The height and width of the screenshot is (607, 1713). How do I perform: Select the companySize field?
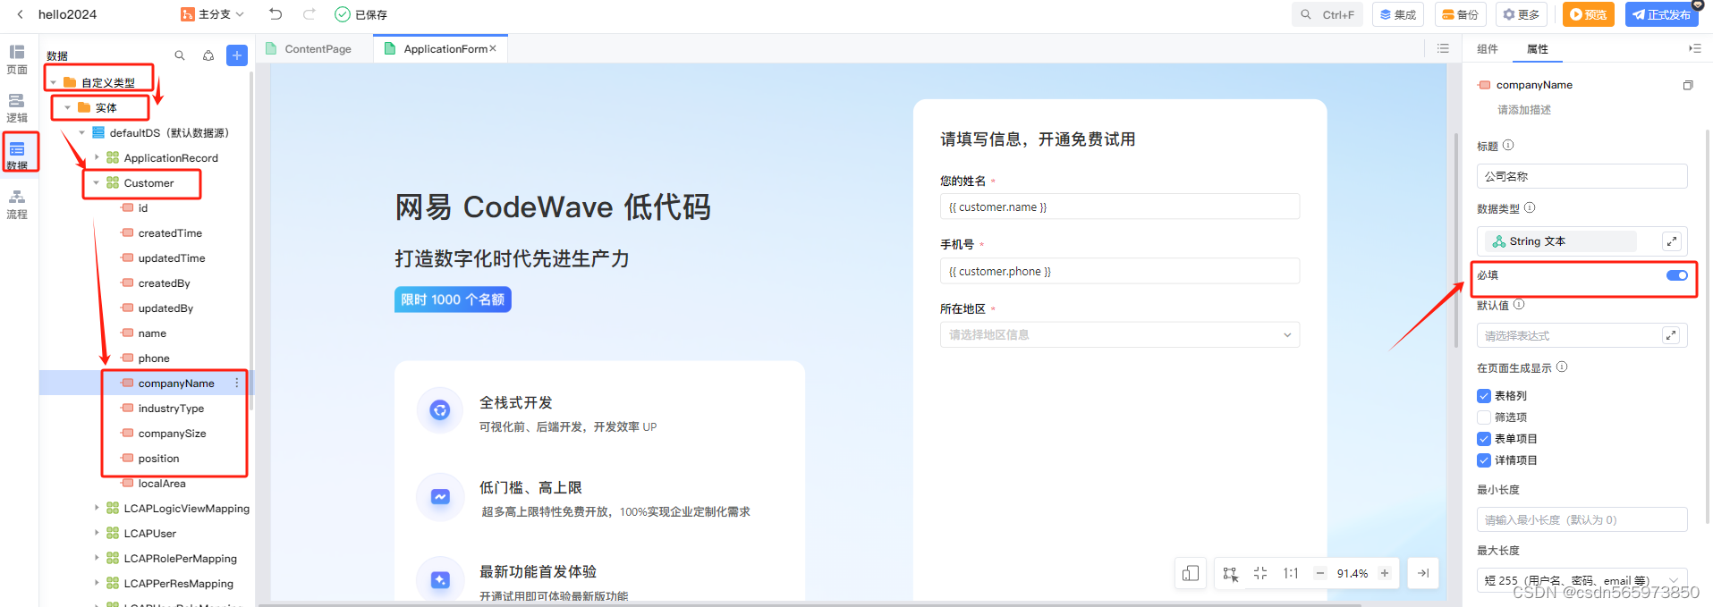click(x=172, y=433)
